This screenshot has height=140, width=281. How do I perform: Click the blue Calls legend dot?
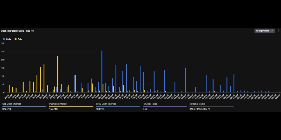4,39
